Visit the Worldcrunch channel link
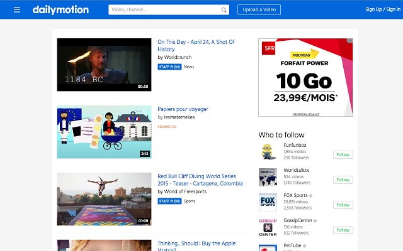The image size is (403, 251). (178, 57)
